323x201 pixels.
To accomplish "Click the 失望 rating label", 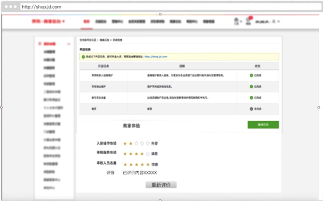I will point(155,144).
